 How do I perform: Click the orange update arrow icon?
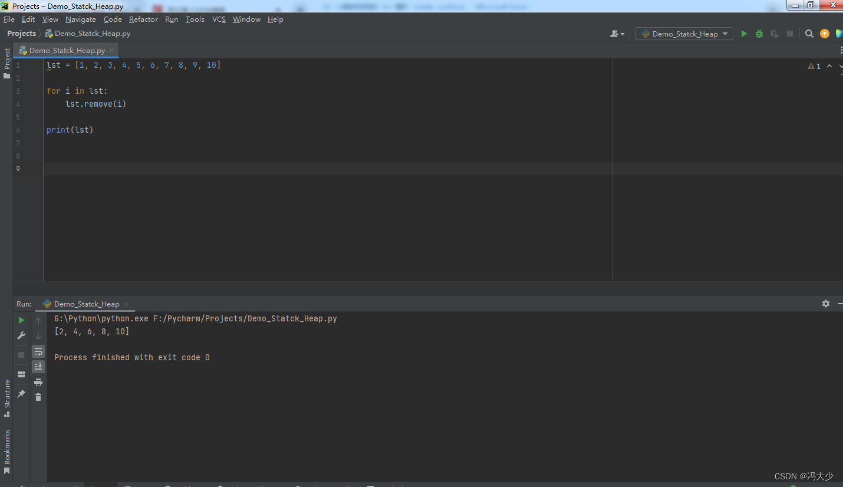[x=825, y=34]
